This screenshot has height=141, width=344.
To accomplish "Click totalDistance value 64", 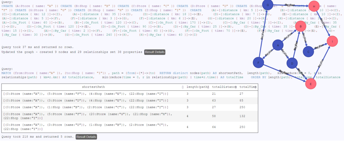I will tap(213, 127).
